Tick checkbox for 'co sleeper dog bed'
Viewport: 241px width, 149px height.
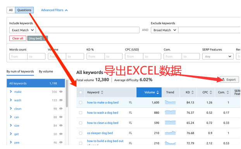(81, 133)
